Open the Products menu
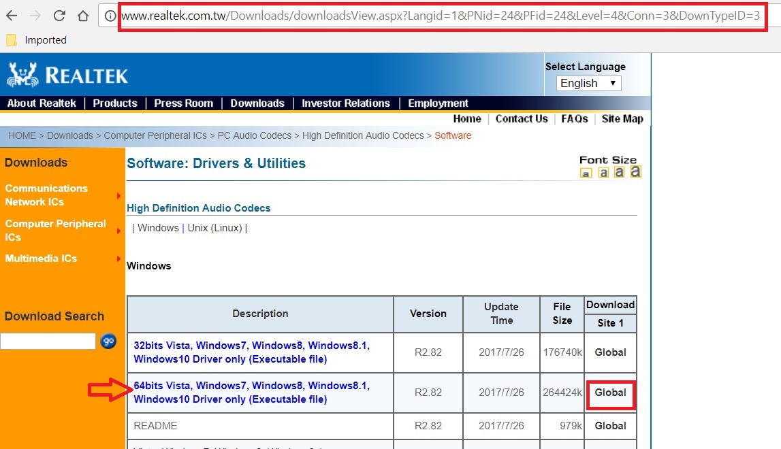This screenshot has height=449, width=781. point(115,103)
